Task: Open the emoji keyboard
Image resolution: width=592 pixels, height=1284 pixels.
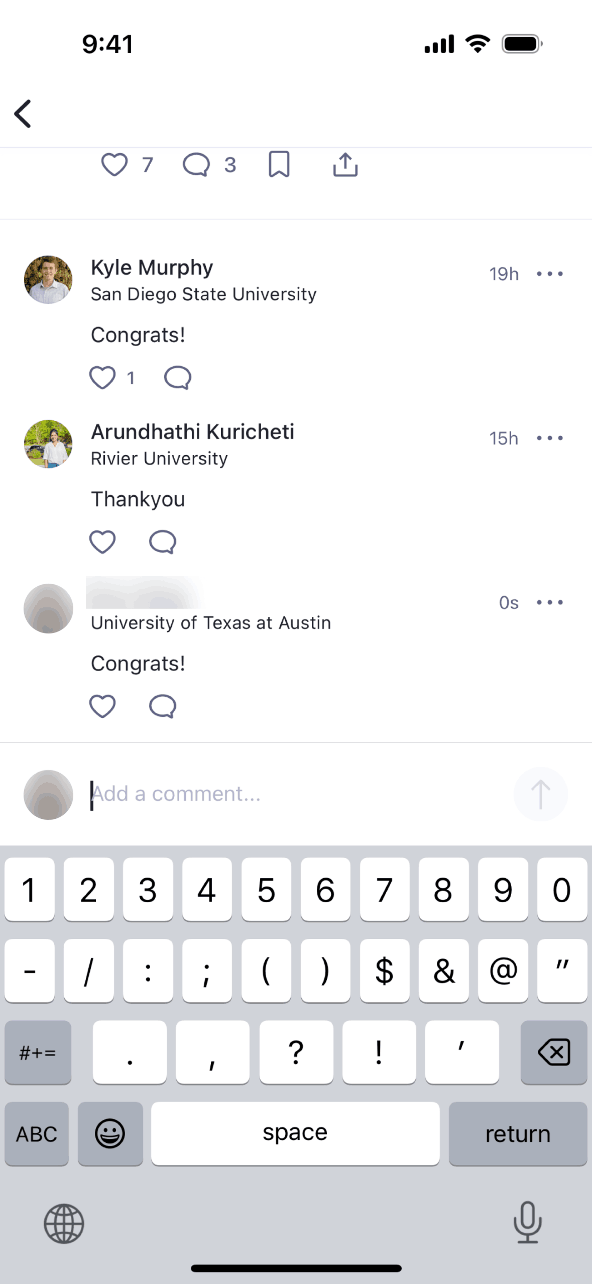Action: click(x=110, y=1134)
